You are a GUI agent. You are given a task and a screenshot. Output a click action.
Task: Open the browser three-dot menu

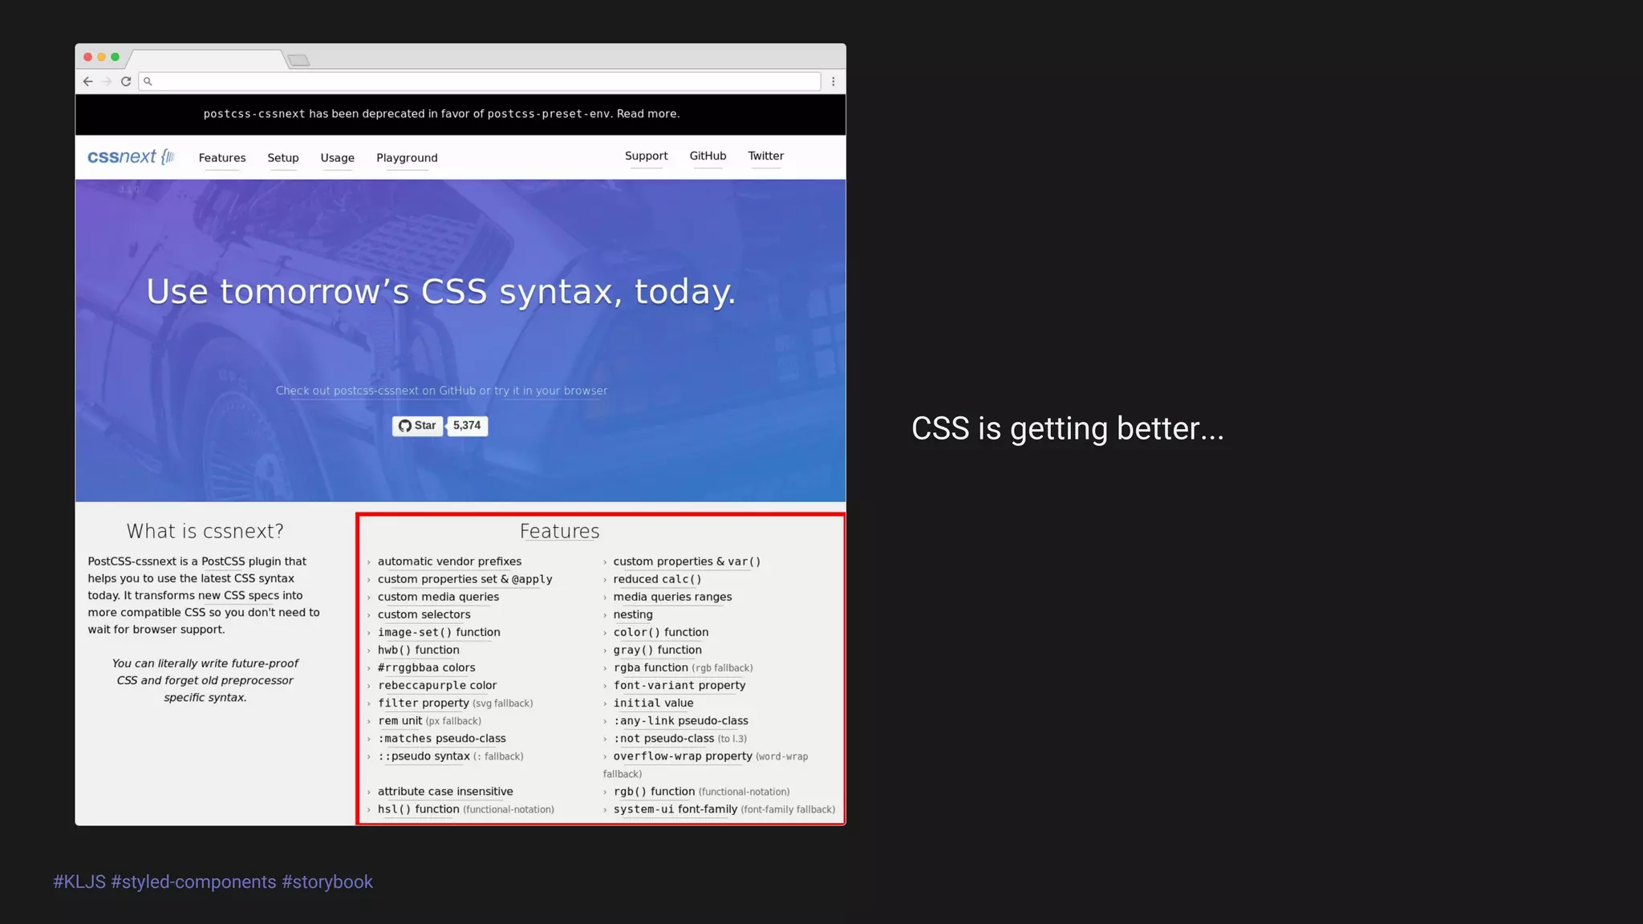point(834,81)
